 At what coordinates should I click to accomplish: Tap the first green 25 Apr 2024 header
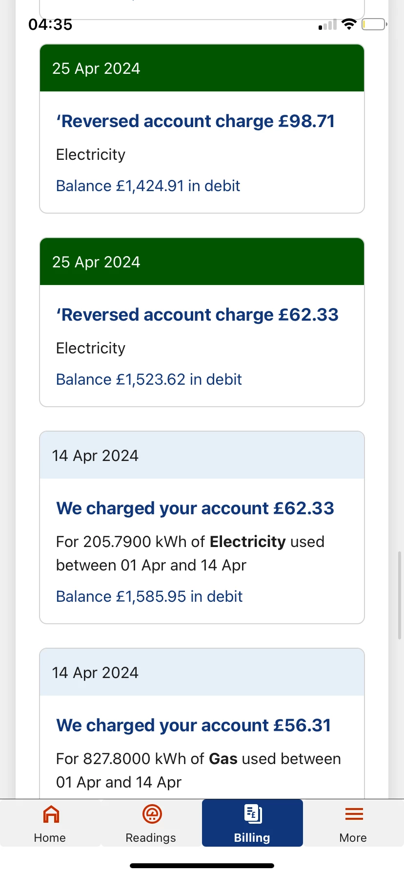coord(202,68)
